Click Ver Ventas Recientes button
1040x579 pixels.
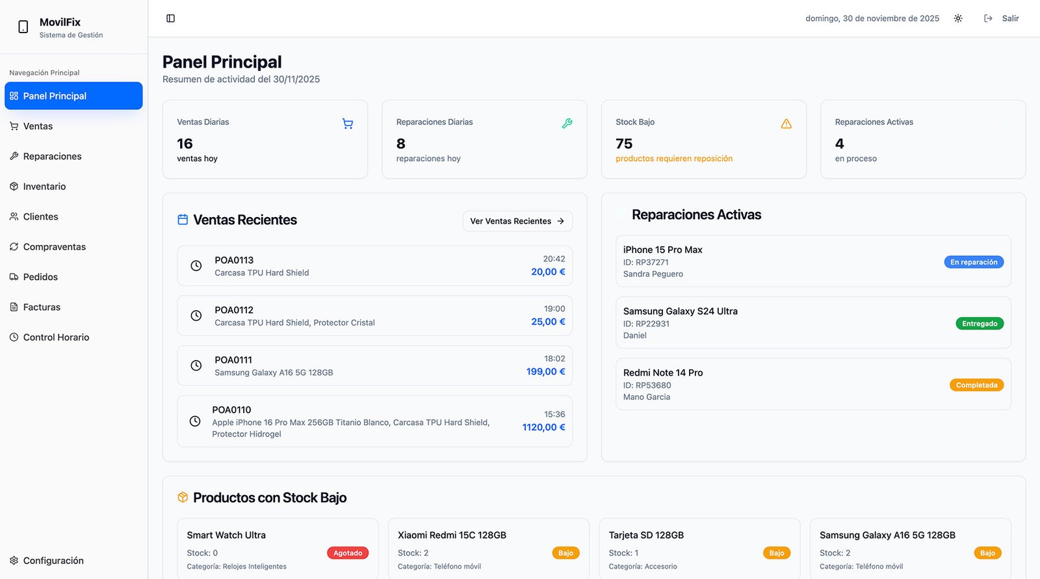coord(517,221)
